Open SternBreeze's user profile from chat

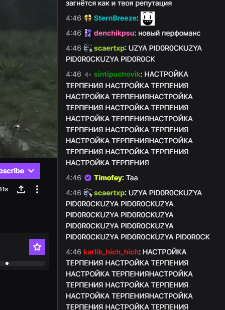[x=115, y=18]
